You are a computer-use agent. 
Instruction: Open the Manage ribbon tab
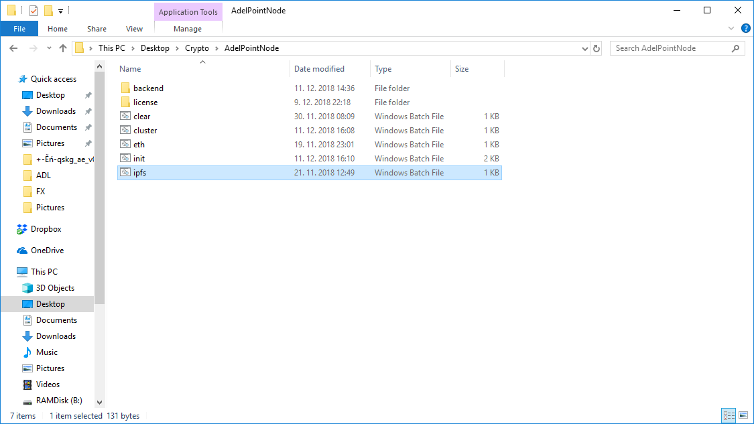pyautogui.click(x=188, y=29)
